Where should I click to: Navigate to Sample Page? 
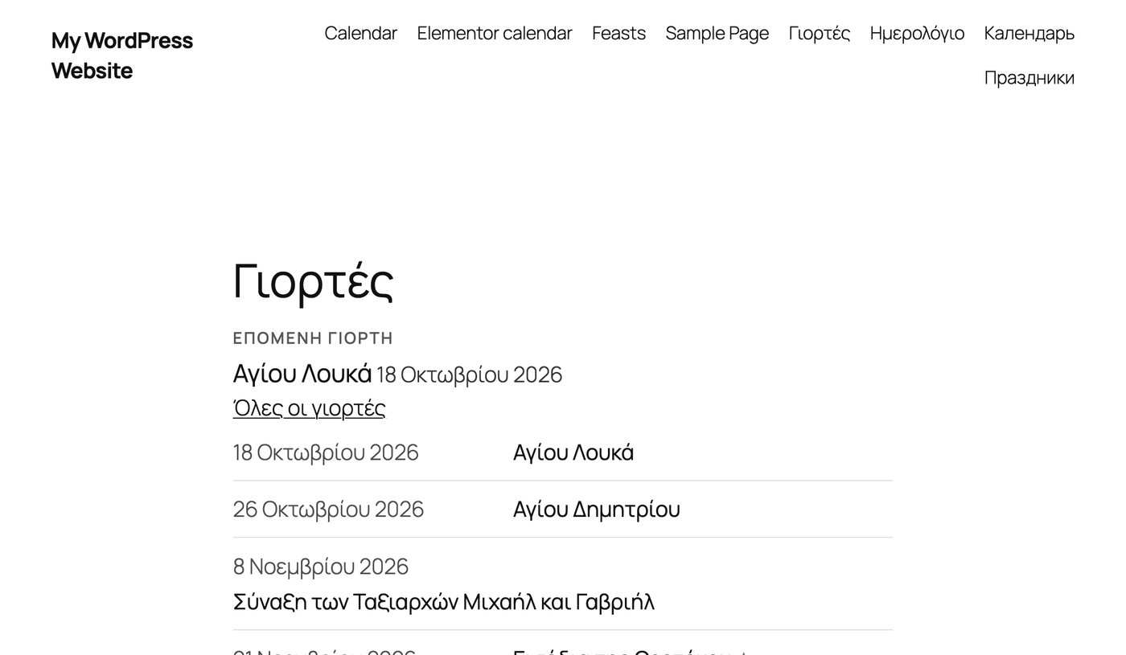pos(717,33)
